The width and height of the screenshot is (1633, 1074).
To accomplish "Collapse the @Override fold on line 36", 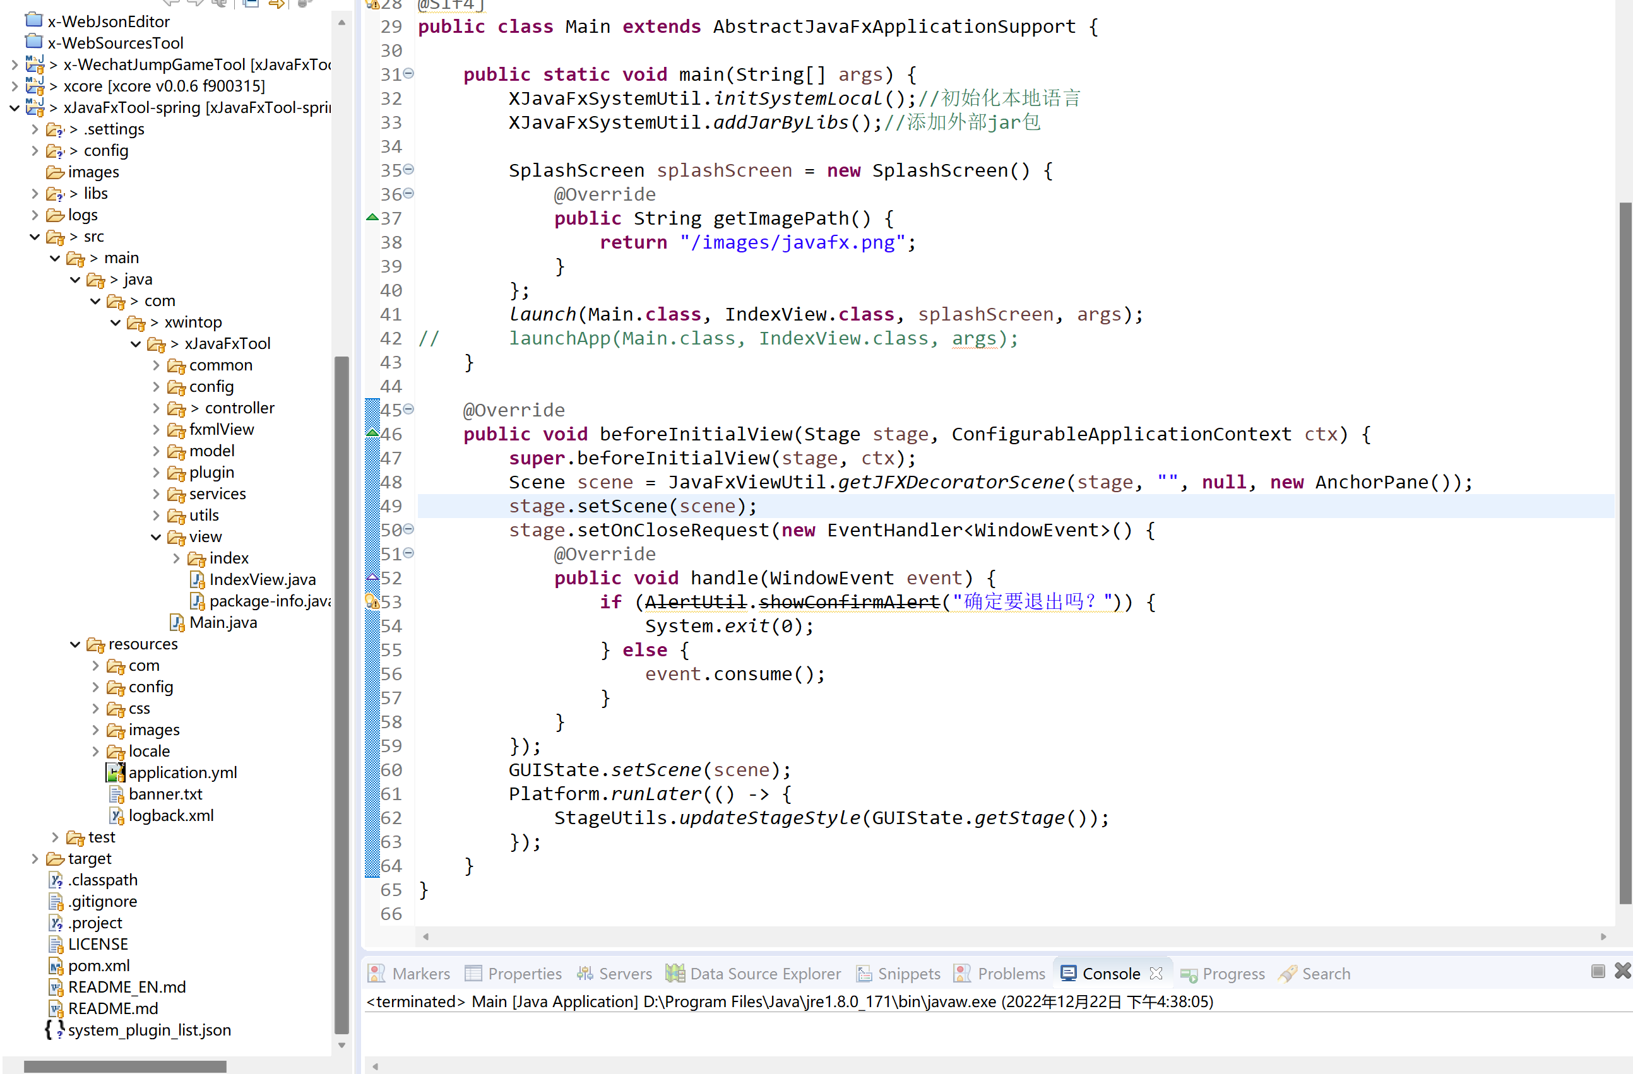I will [x=409, y=193].
